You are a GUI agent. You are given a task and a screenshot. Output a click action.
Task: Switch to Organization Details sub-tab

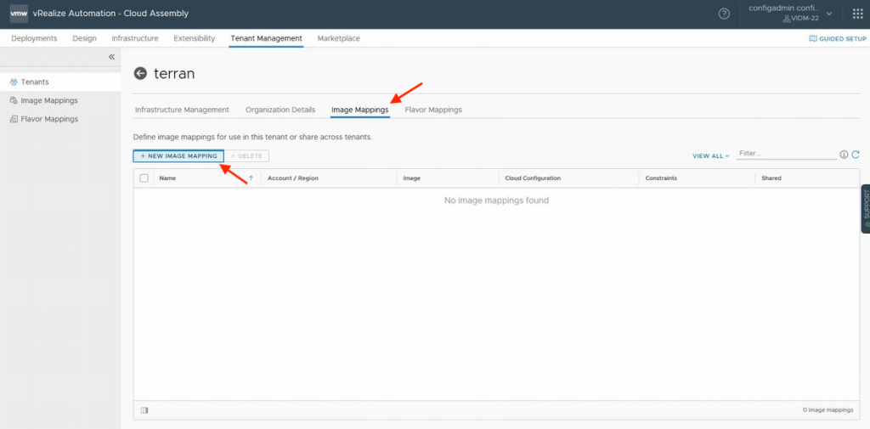point(280,110)
